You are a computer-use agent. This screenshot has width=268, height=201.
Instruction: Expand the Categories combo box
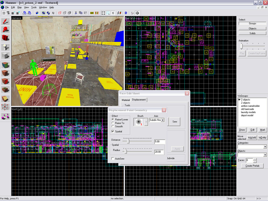pos(265,147)
